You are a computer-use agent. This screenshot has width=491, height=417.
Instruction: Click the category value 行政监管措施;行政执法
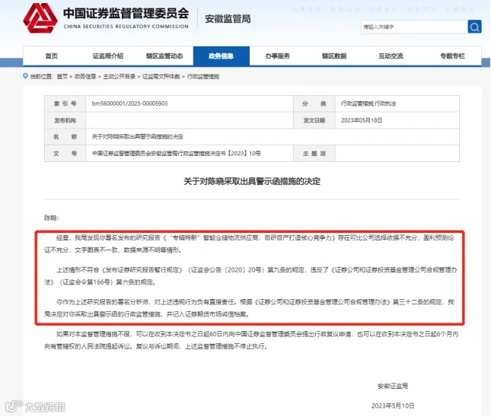pos(368,103)
